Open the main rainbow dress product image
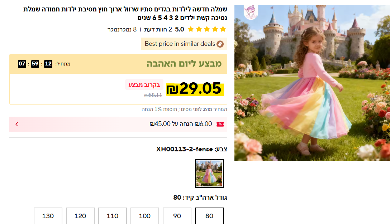The height and width of the screenshot is (224, 390). click(x=312, y=83)
